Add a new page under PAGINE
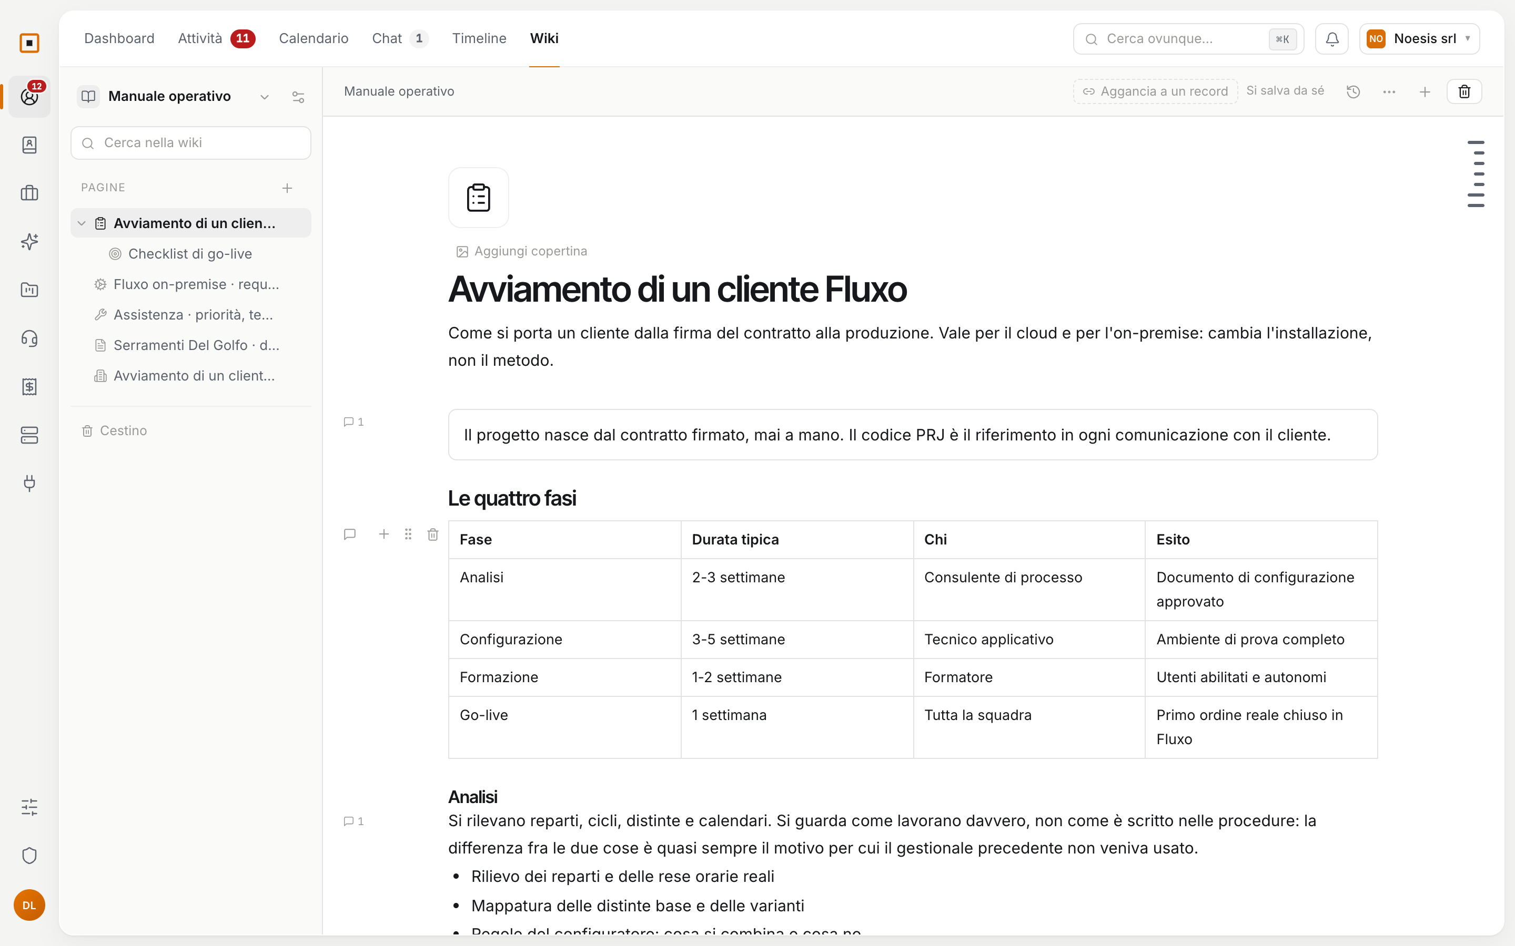The height and width of the screenshot is (946, 1515). 287,188
